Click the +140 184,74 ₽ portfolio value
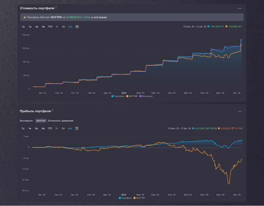The image size is (264, 206). click(x=217, y=26)
